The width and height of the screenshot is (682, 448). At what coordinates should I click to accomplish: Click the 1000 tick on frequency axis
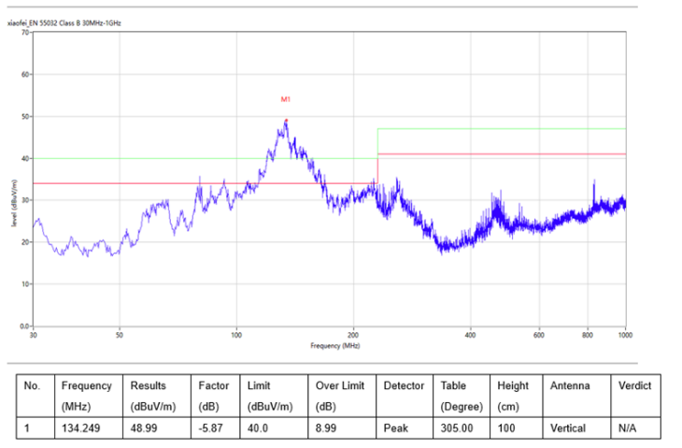623,334
